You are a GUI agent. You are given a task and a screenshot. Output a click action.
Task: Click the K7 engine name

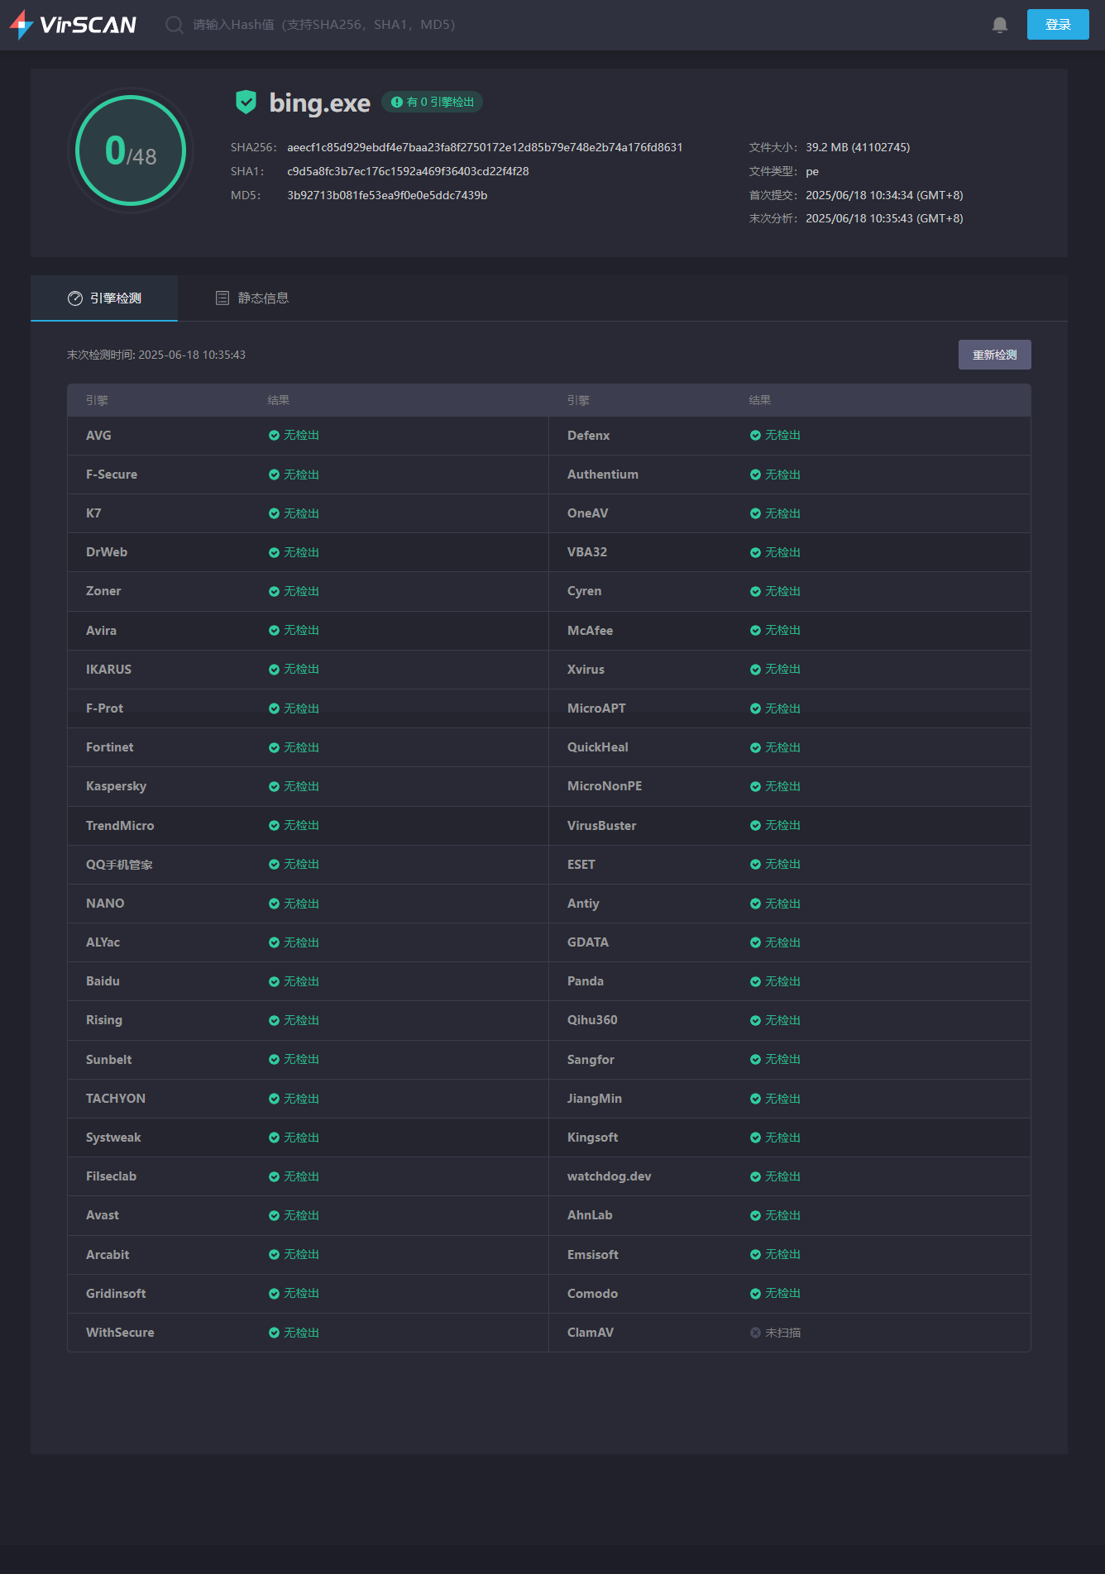(x=93, y=513)
